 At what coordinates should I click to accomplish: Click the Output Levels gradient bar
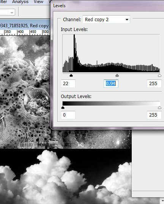point(111,103)
